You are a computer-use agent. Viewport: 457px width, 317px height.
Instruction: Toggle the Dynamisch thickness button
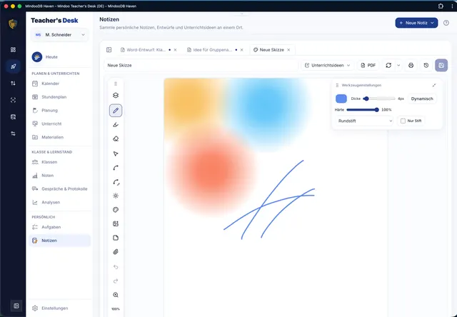(x=422, y=99)
